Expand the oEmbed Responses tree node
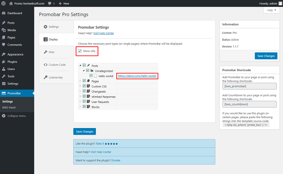283x174 pixels. pos(80,97)
